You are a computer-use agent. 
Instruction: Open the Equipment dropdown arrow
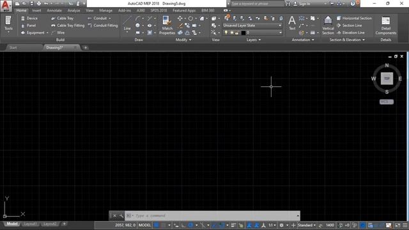tap(47, 33)
